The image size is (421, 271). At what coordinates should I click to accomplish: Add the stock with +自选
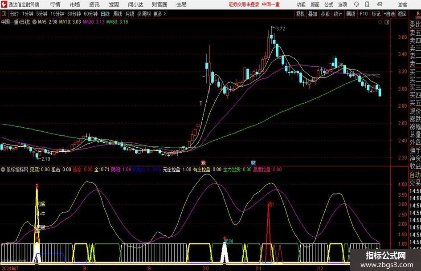[x=389, y=14]
